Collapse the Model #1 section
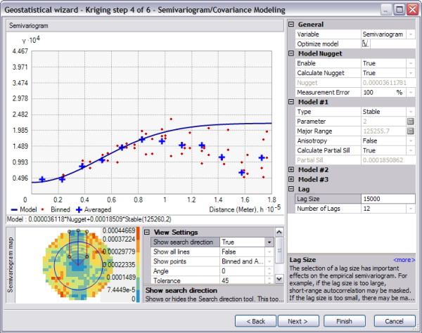 point(291,102)
